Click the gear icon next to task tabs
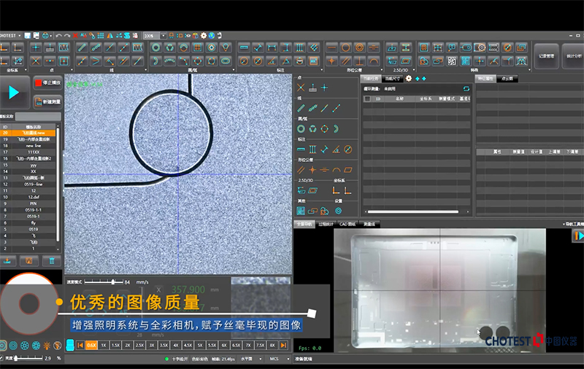 click(409, 79)
